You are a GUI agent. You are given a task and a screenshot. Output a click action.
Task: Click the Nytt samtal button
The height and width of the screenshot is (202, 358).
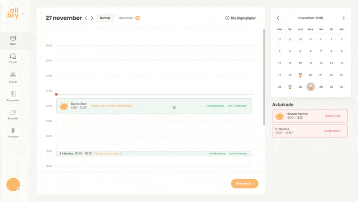[x=244, y=183]
